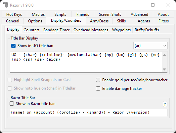Go to the Agents tab
176x133 pixels.
coord(144,21)
